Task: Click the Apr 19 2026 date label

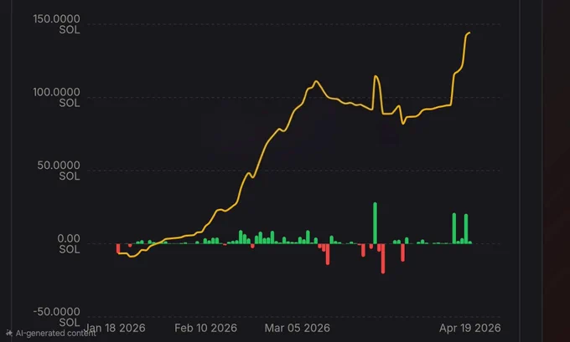Action: click(469, 328)
